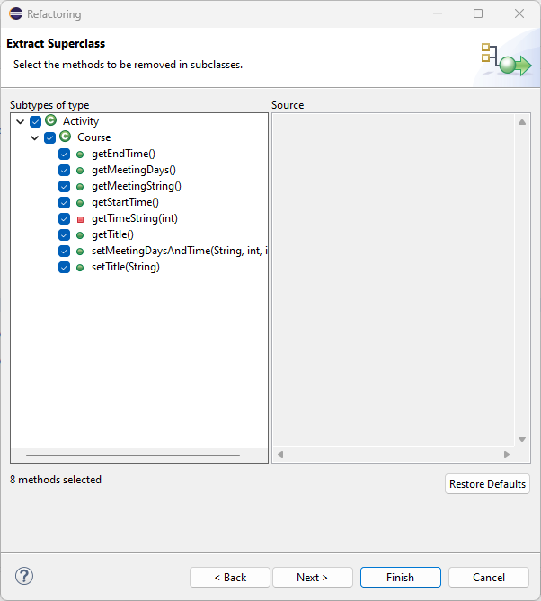The width and height of the screenshot is (541, 601).
Task: Open the help question mark icon
Action: (24, 576)
